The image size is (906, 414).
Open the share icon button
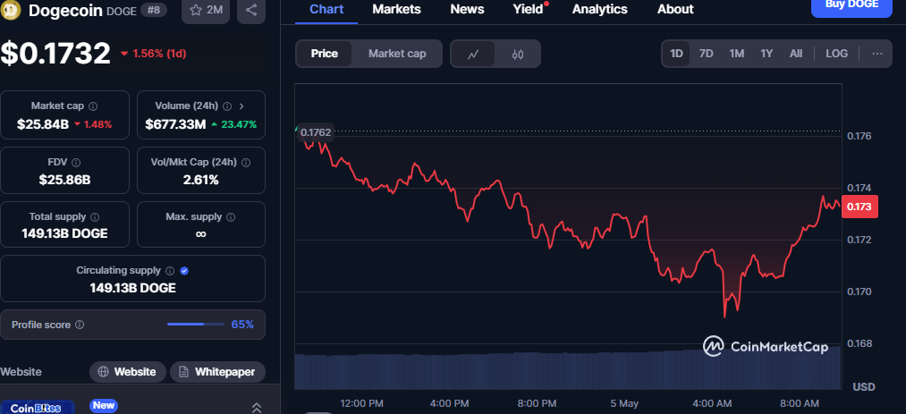(x=251, y=10)
